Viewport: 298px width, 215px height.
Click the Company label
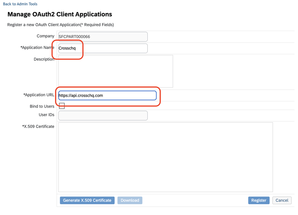point(45,36)
